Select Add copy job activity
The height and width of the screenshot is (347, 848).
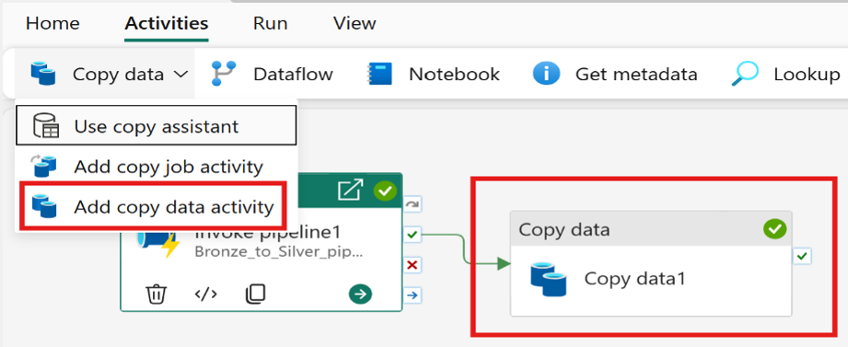pos(156,167)
